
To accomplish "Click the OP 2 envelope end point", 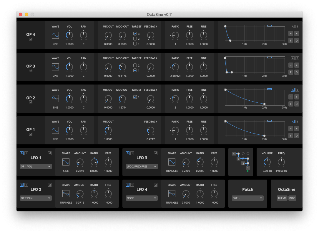I will pos(264,104).
